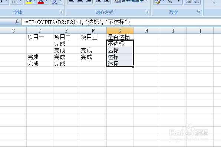
Task: Select 完成 under 项目二 in third data row
Action: tap(66, 57)
